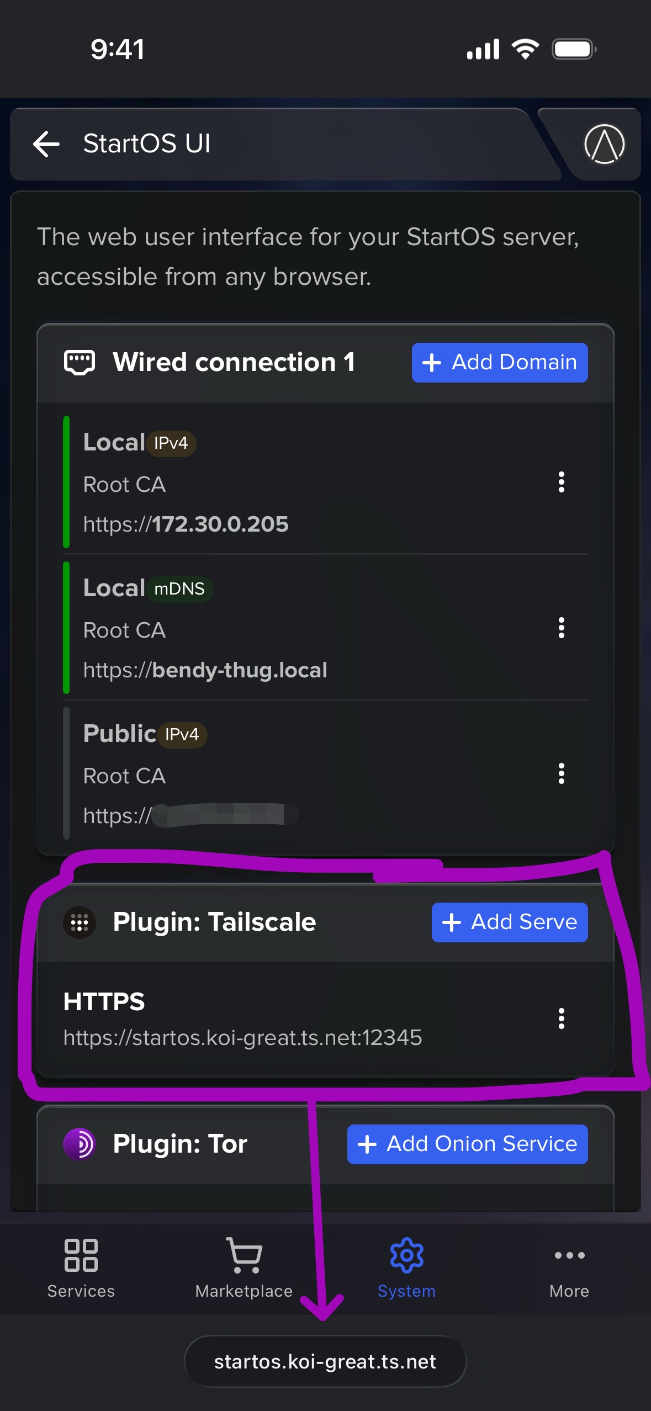Tap the Wired connection 1 heading

click(234, 363)
